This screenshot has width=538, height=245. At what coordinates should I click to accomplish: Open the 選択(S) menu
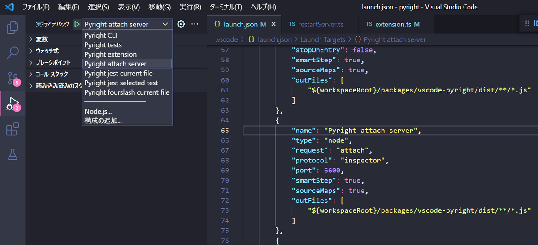coord(98,7)
